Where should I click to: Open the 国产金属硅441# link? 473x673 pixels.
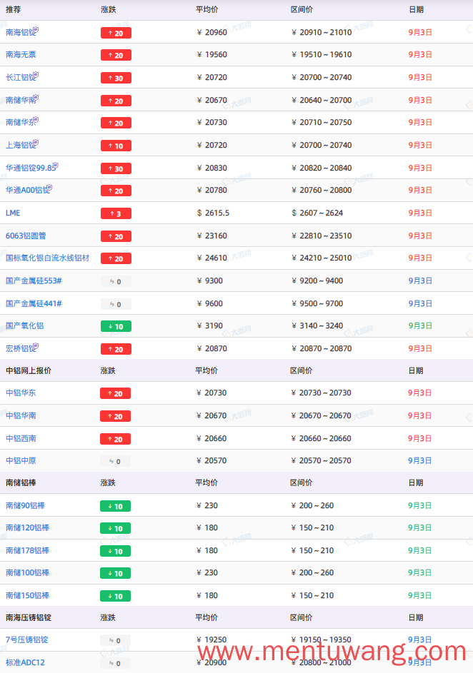pyautogui.click(x=34, y=303)
